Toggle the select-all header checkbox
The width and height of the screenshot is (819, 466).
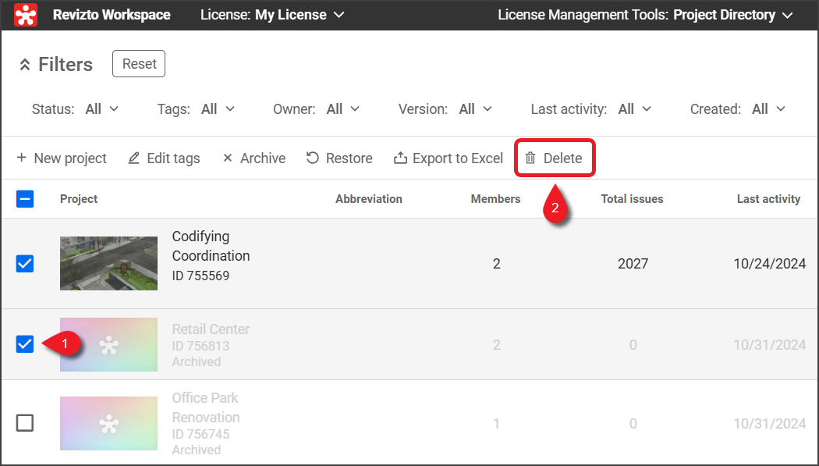tap(25, 199)
